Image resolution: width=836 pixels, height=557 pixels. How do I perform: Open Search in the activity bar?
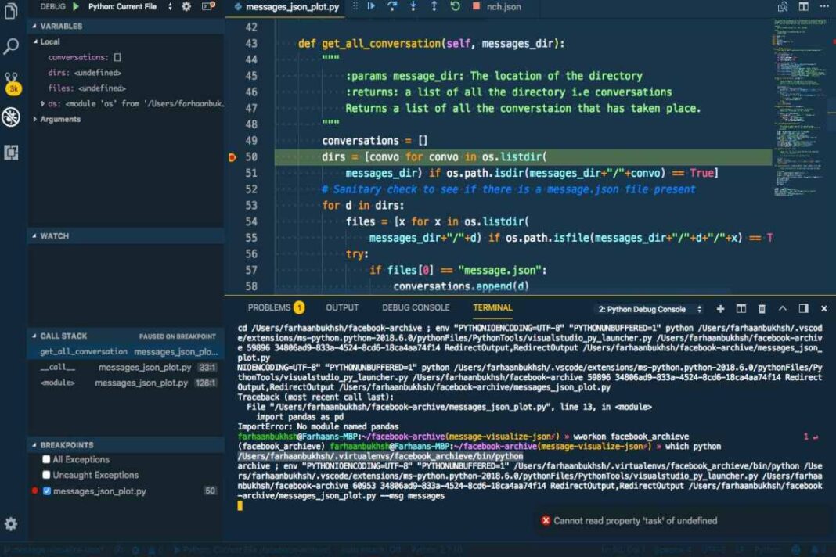coord(11,46)
